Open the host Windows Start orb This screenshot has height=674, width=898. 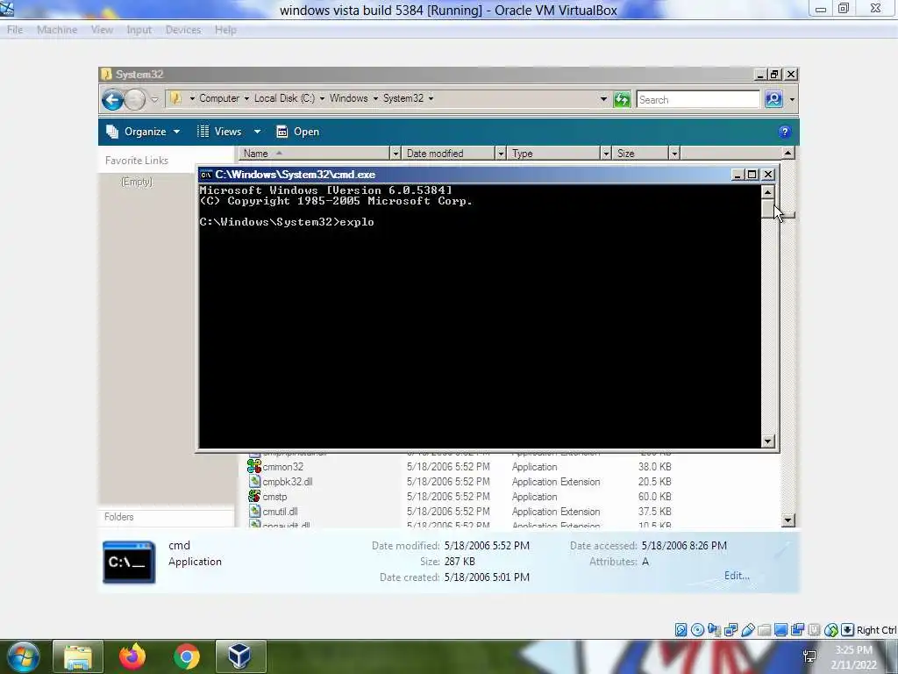point(22,656)
